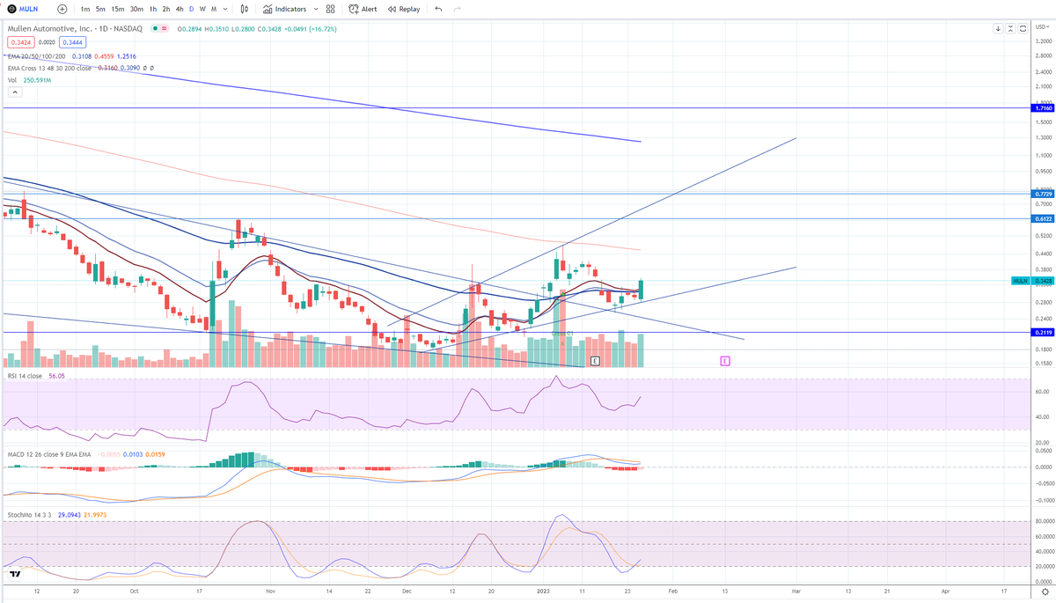This screenshot has height=603, width=1056.
Task: Open the Indicators dialog
Action: [x=285, y=9]
